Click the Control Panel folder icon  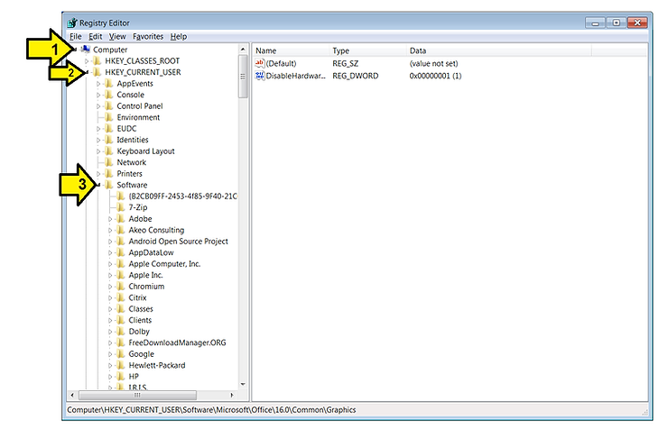[x=109, y=105]
